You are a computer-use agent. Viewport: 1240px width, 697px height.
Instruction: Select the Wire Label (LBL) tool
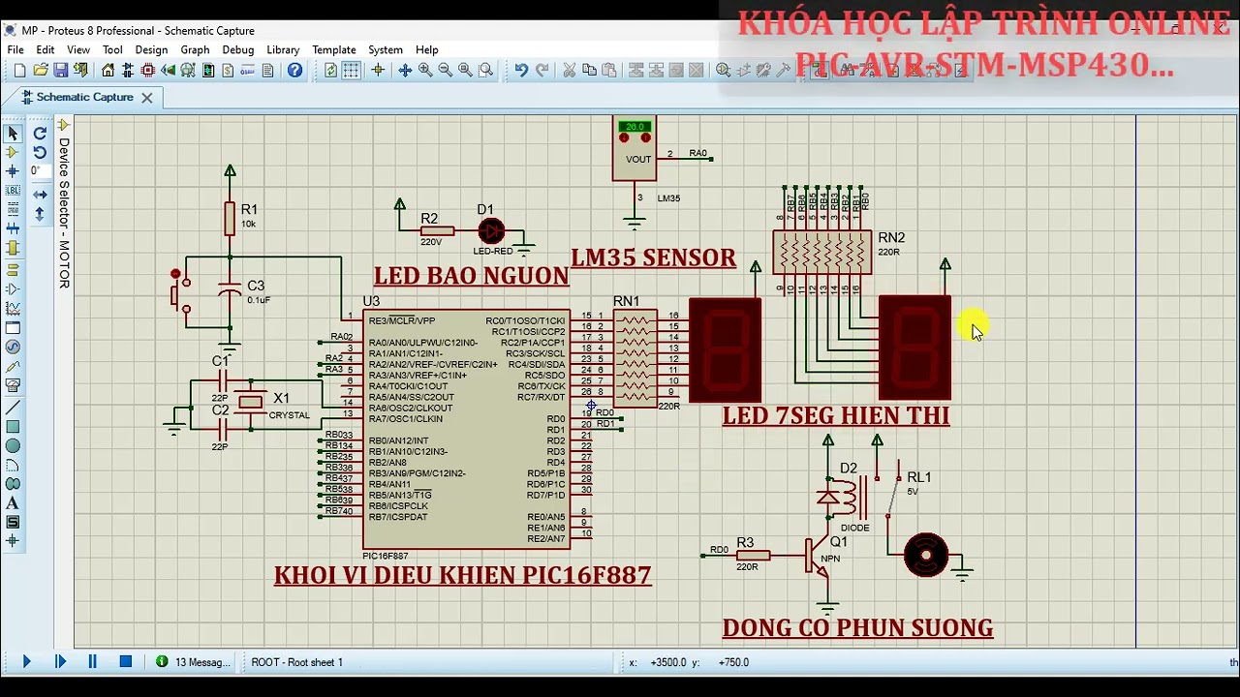tap(13, 191)
